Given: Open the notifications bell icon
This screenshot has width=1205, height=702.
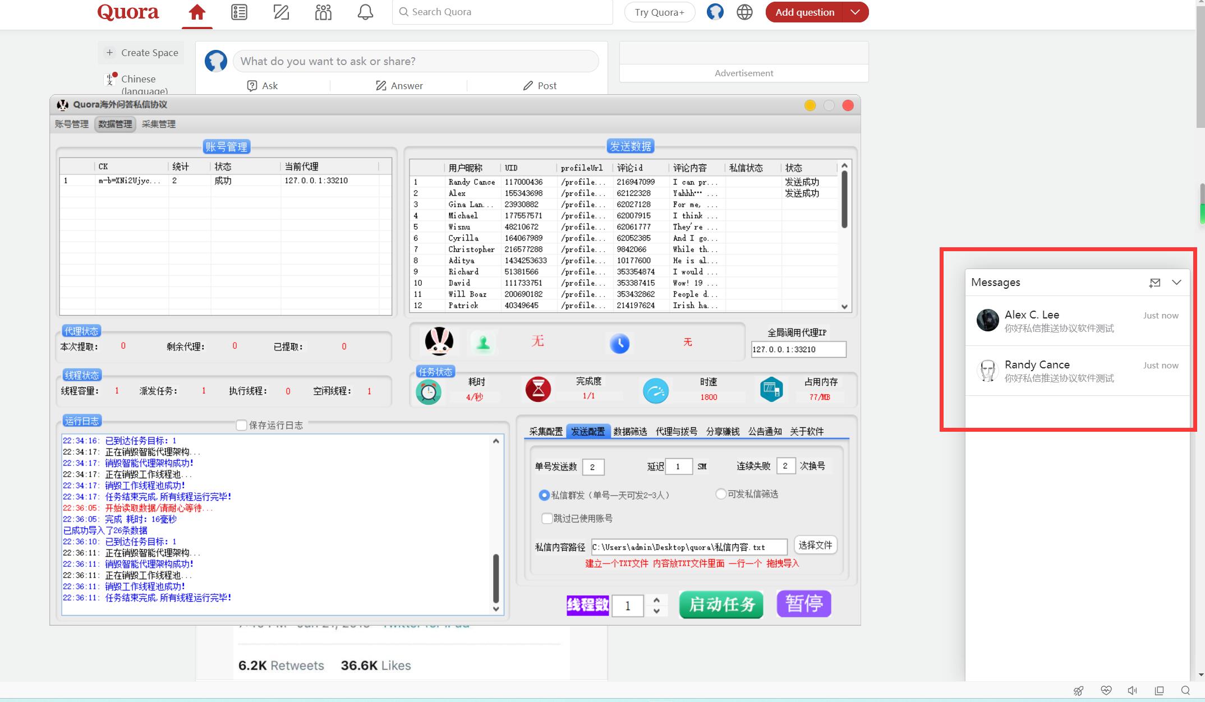Looking at the screenshot, I should [x=365, y=12].
